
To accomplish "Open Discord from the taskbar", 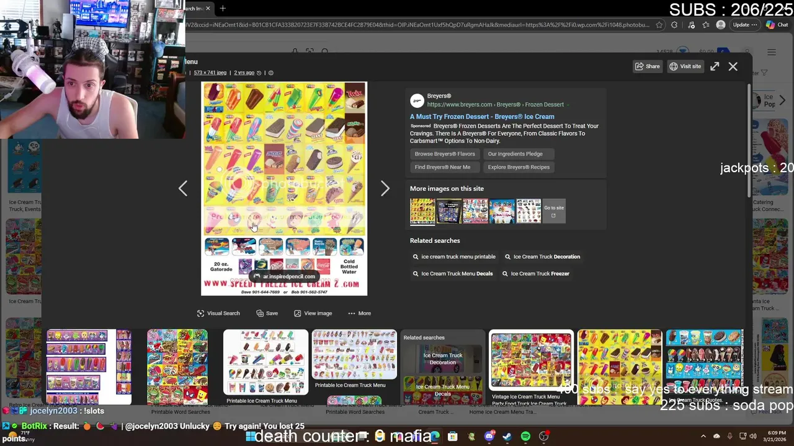I will (x=489, y=437).
